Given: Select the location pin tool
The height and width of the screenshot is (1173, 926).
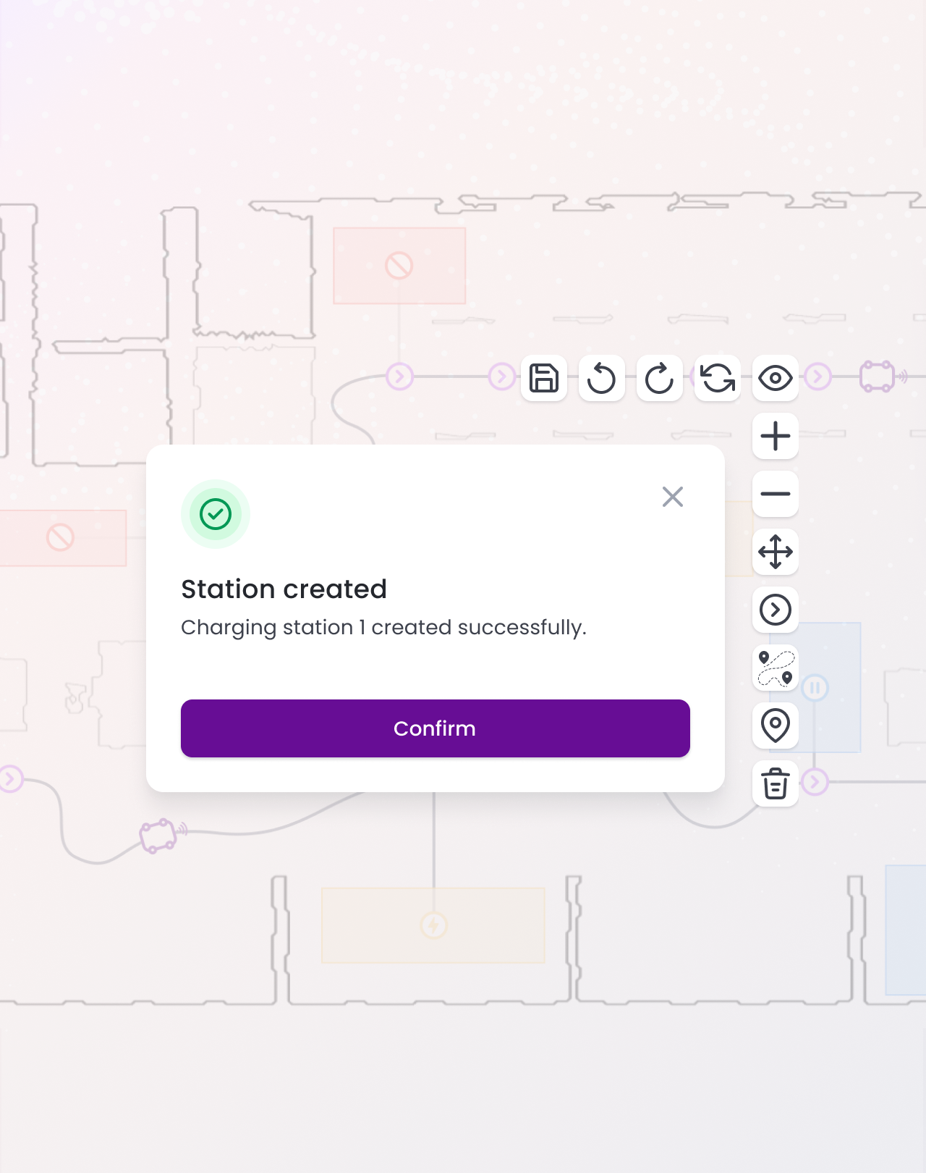Looking at the screenshot, I should tap(776, 726).
